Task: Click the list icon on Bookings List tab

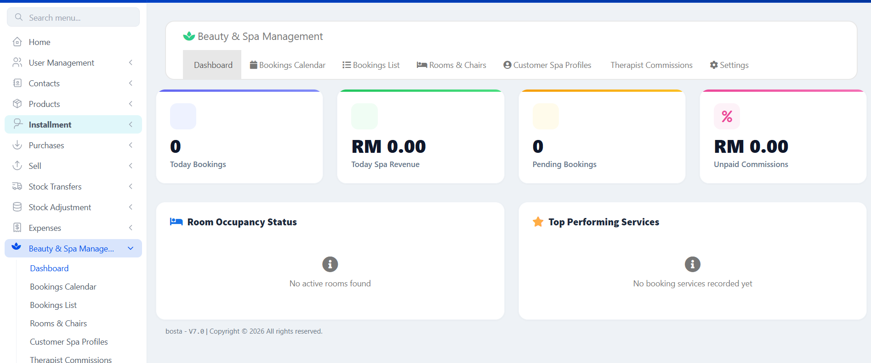Action: point(347,65)
